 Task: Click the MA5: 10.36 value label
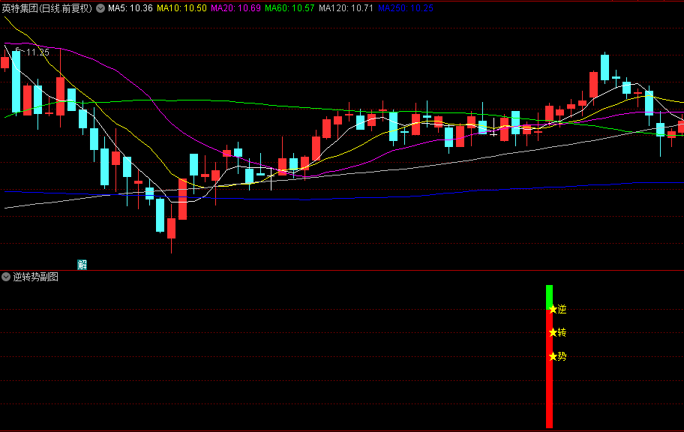point(130,7)
